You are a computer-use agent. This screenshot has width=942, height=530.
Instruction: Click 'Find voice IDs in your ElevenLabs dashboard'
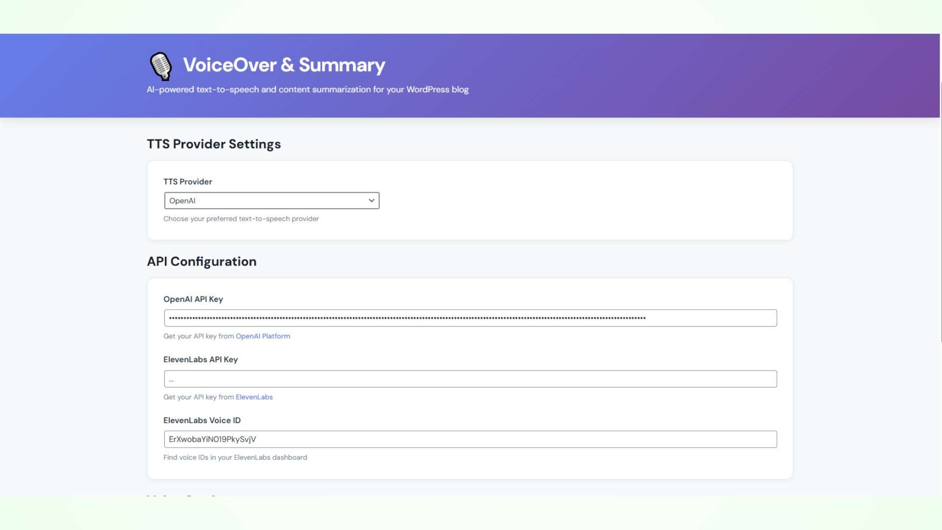click(x=235, y=457)
